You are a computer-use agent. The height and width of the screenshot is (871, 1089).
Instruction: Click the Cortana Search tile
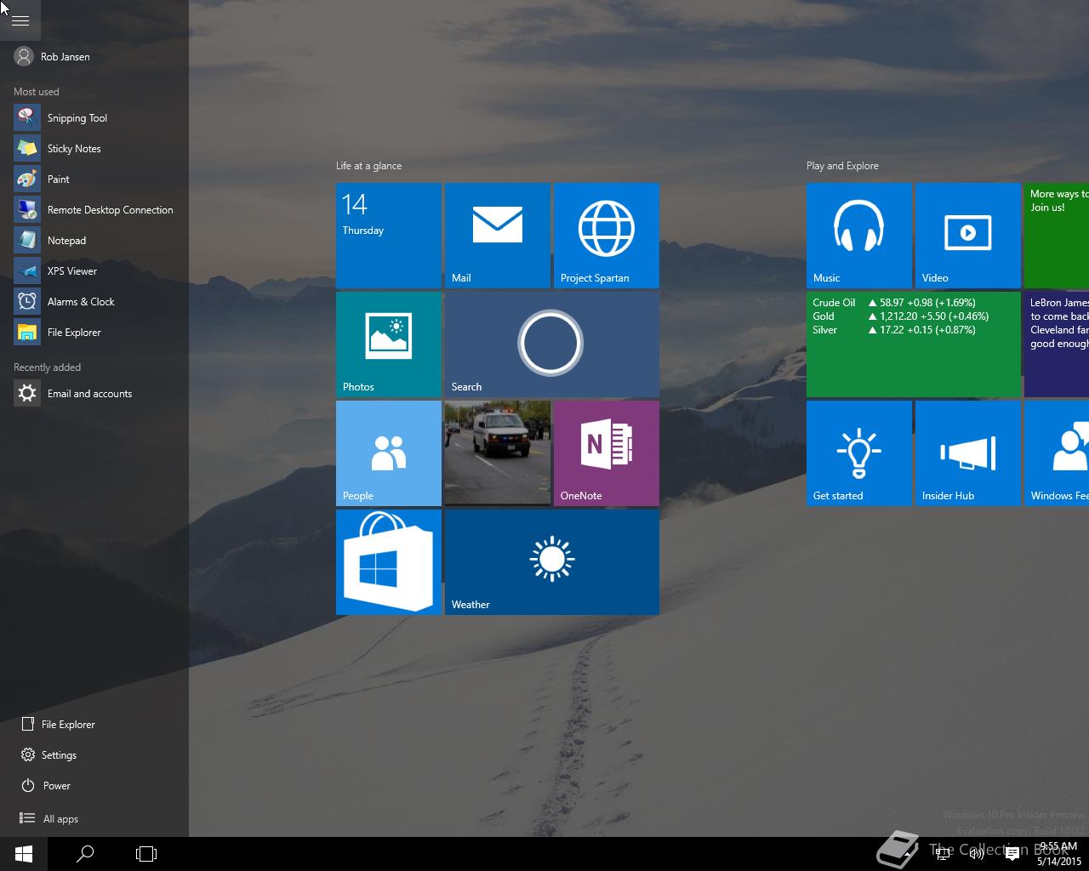coord(552,344)
